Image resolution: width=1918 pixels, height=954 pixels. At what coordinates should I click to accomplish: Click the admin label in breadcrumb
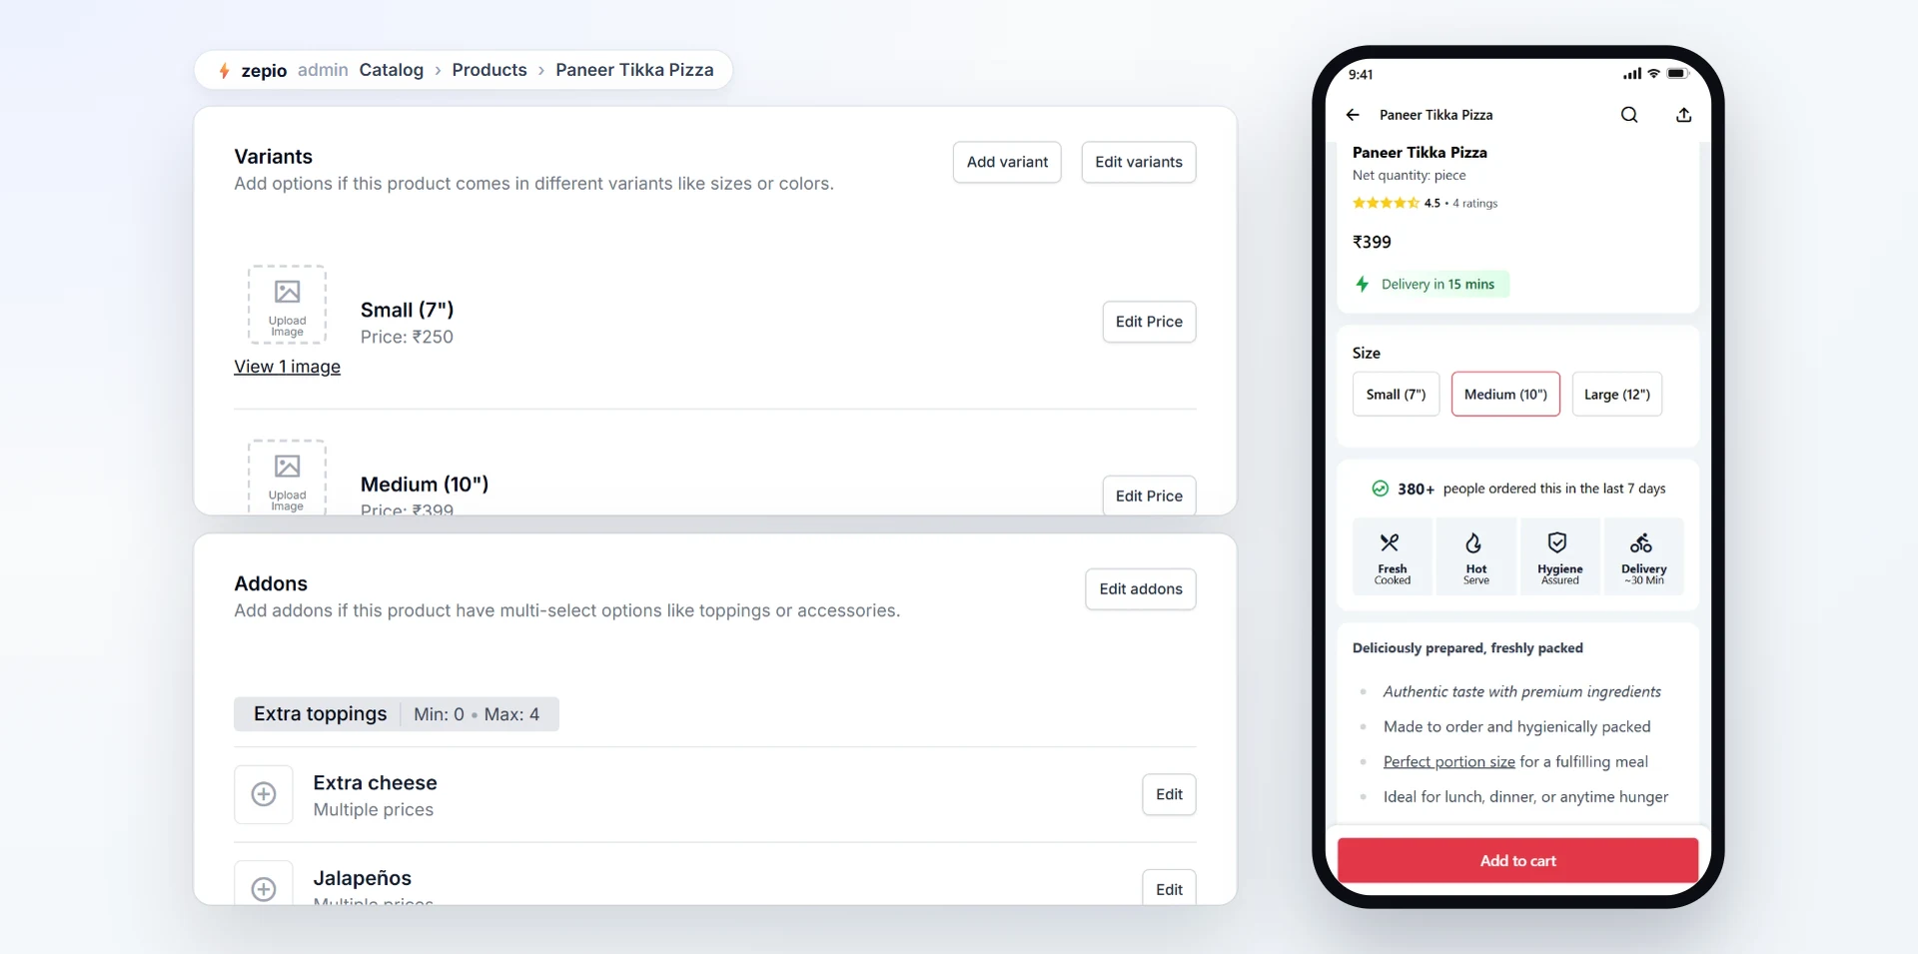[323, 70]
